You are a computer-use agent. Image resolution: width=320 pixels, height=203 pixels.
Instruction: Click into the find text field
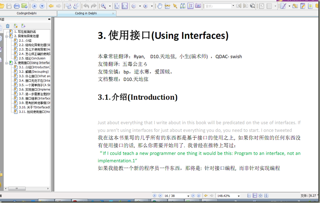point(218,6)
